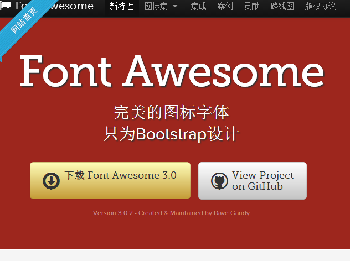Viewport: 350px width, 261px height.
Task: Click the download arrow circle icon
Action: tap(51, 181)
